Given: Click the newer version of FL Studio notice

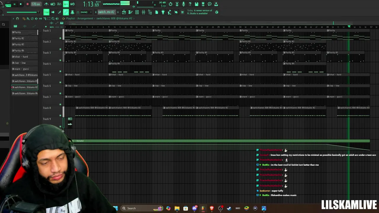Looking at the screenshot, I should pos(199,12).
